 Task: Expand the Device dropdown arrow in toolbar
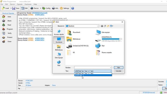(40, 8)
